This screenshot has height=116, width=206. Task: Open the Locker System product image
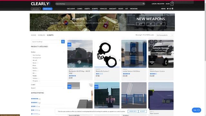[x=134, y=54]
